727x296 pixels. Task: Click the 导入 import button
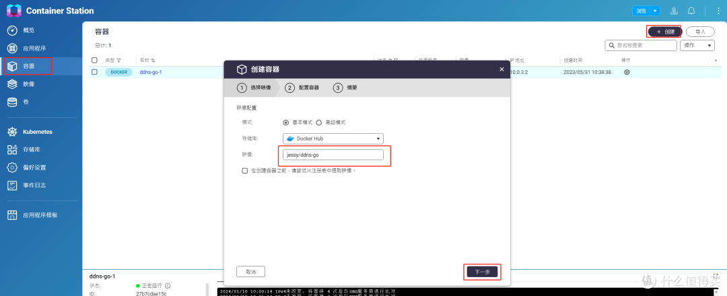700,32
